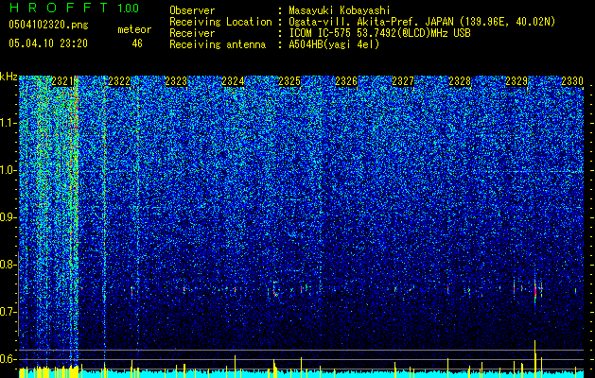Screen dimensions: 595x378
Task: Click the HROFFT 1.0.0 title text
Action: click(75, 8)
